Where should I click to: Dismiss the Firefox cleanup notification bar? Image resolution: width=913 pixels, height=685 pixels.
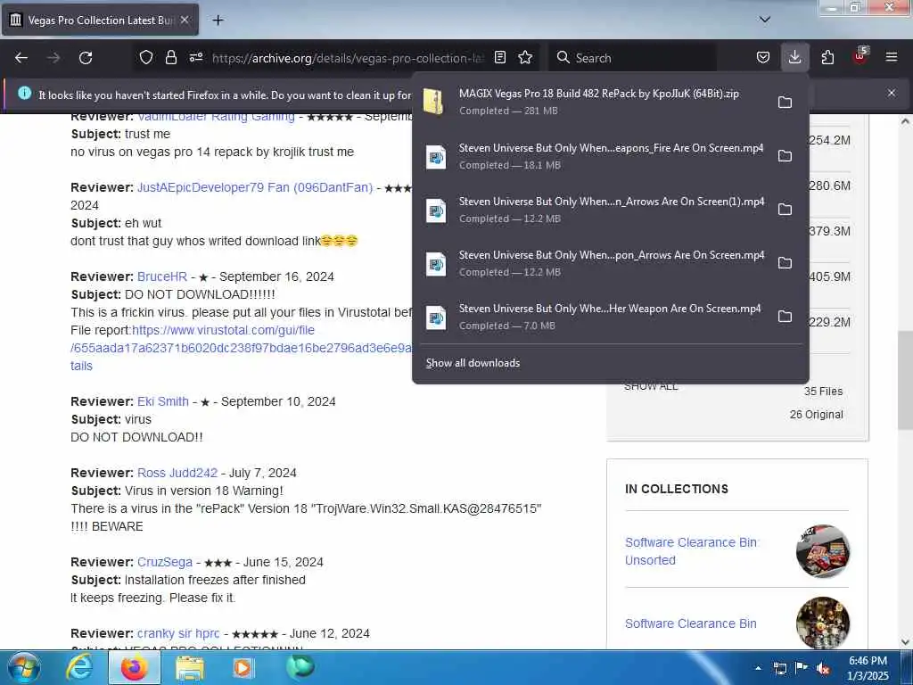[892, 93]
